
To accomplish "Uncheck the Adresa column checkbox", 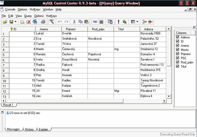I will tap(178, 37).
